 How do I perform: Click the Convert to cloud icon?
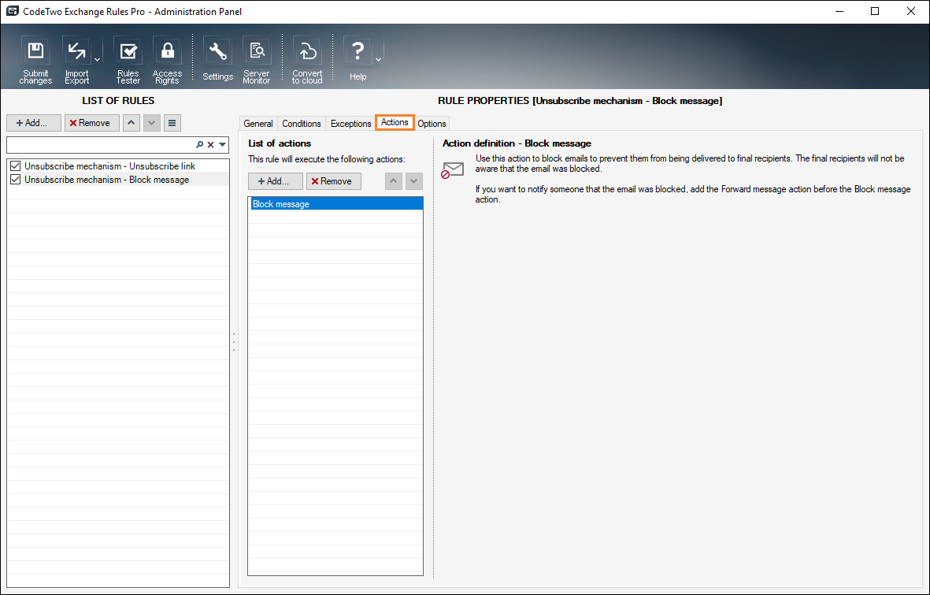coord(307,61)
